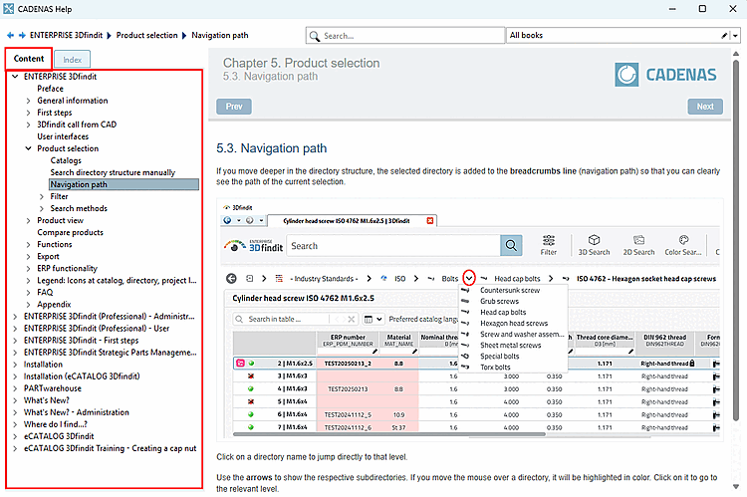747x497 pixels.
Task: Go to the next page with Next
Action: pyautogui.click(x=705, y=107)
